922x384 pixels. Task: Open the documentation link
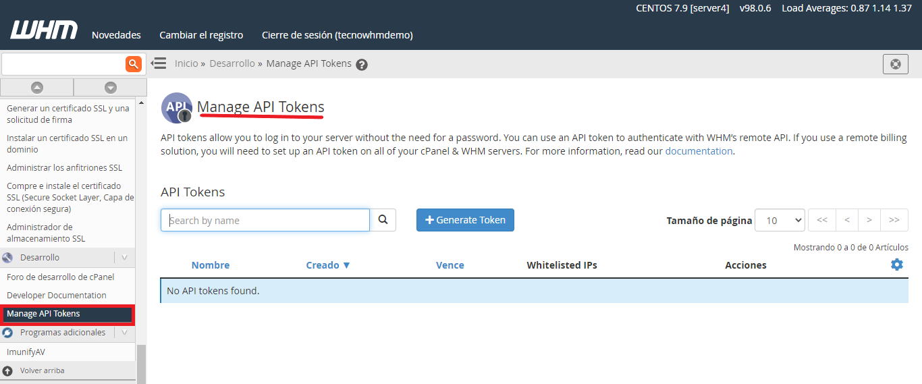699,151
